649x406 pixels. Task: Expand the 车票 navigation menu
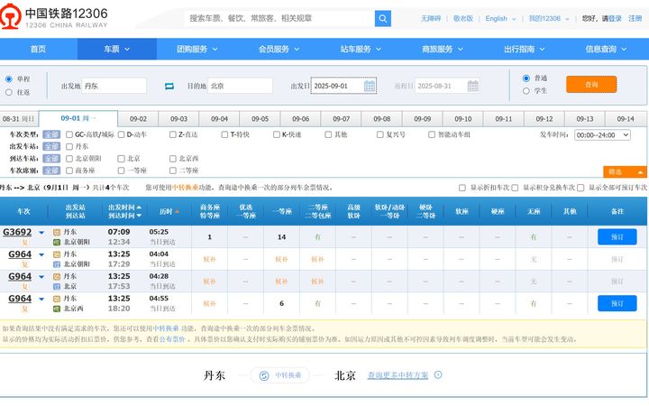pyautogui.click(x=116, y=49)
